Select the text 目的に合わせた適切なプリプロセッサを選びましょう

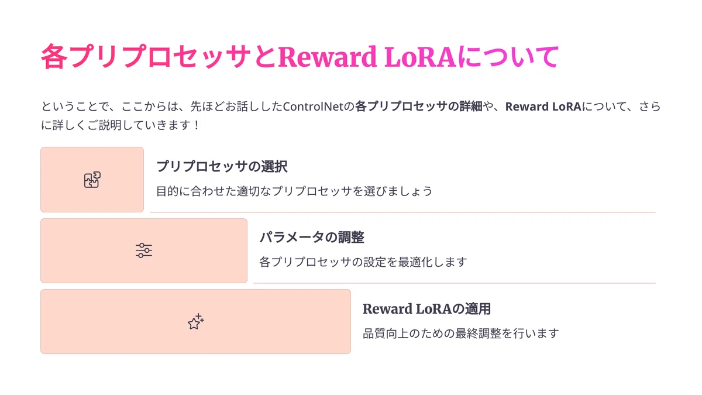pos(294,191)
